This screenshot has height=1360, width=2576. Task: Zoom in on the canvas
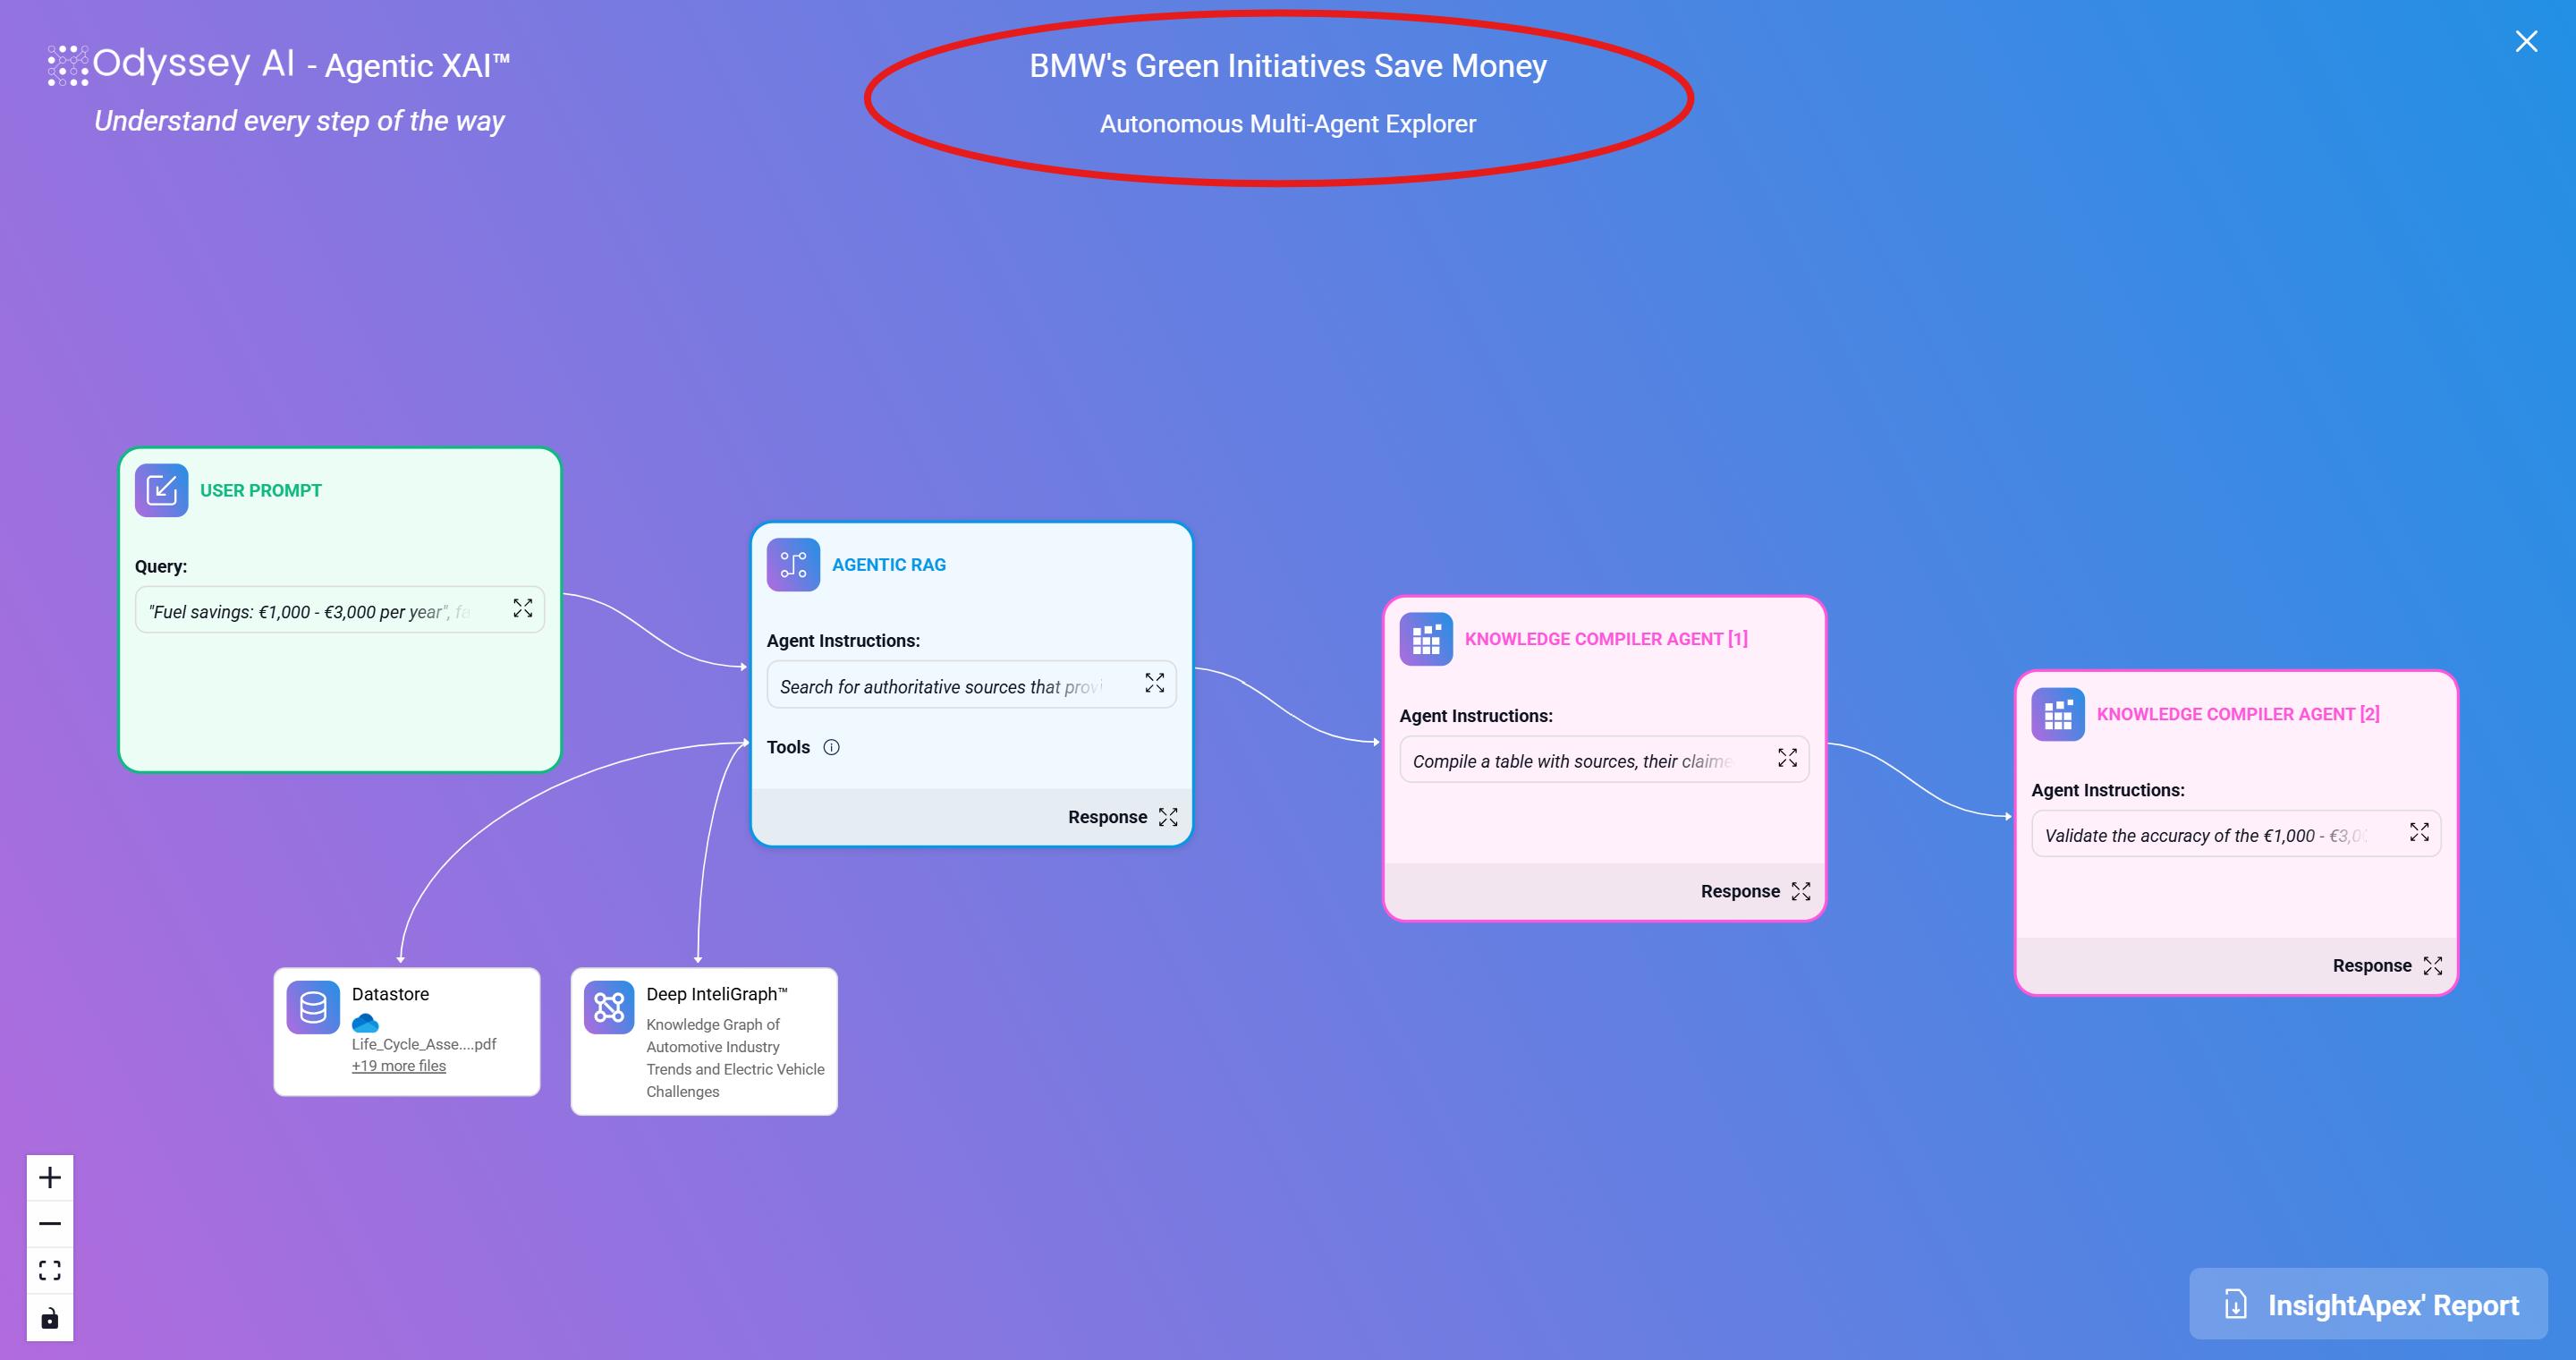click(50, 1177)
